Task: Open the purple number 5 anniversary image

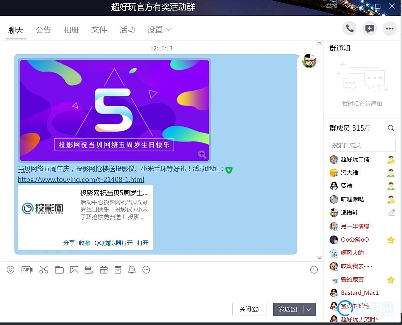Action: 115,110
